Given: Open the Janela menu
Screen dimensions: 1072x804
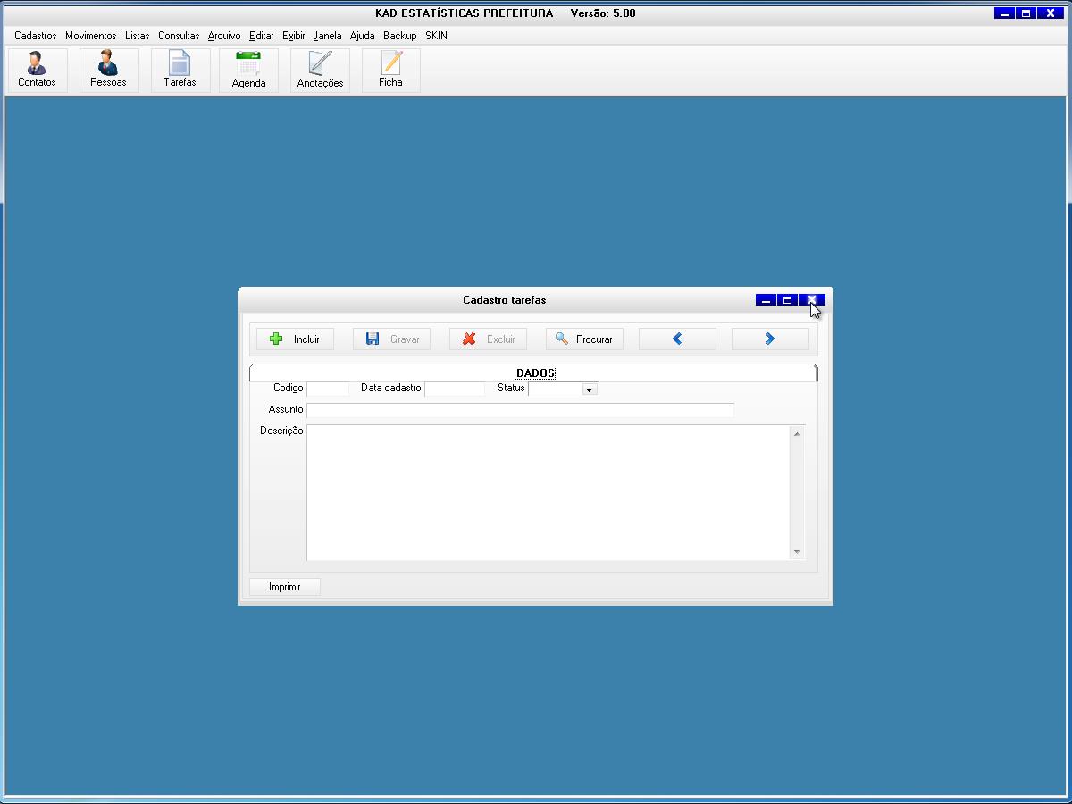Looking at the screenshot, I should (328, 36).
